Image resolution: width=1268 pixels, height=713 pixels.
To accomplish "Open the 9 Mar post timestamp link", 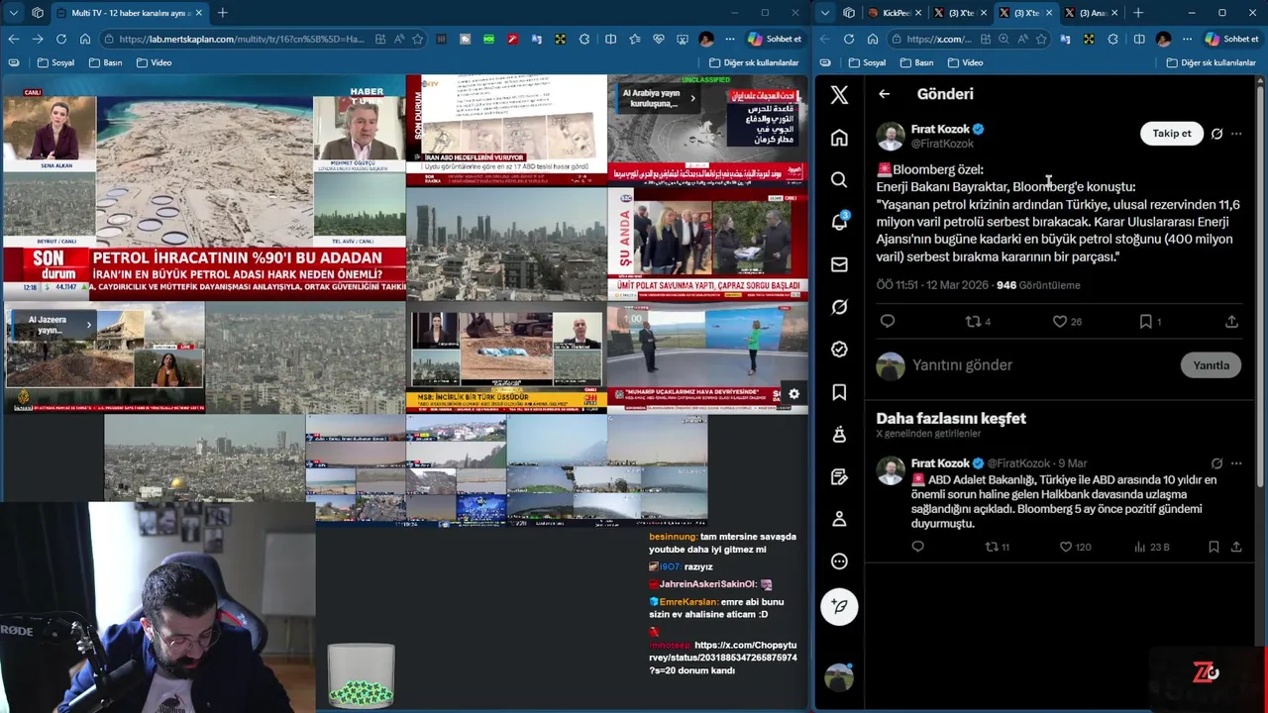I will click(x=1072, y=463).
